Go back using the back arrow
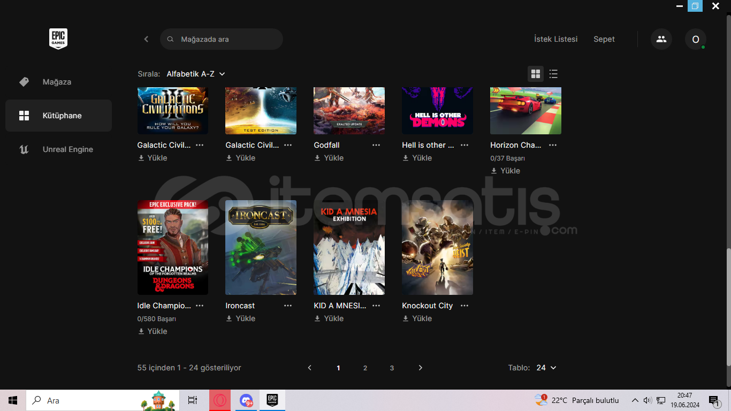The image size is (731, 411). pos(146,39)
